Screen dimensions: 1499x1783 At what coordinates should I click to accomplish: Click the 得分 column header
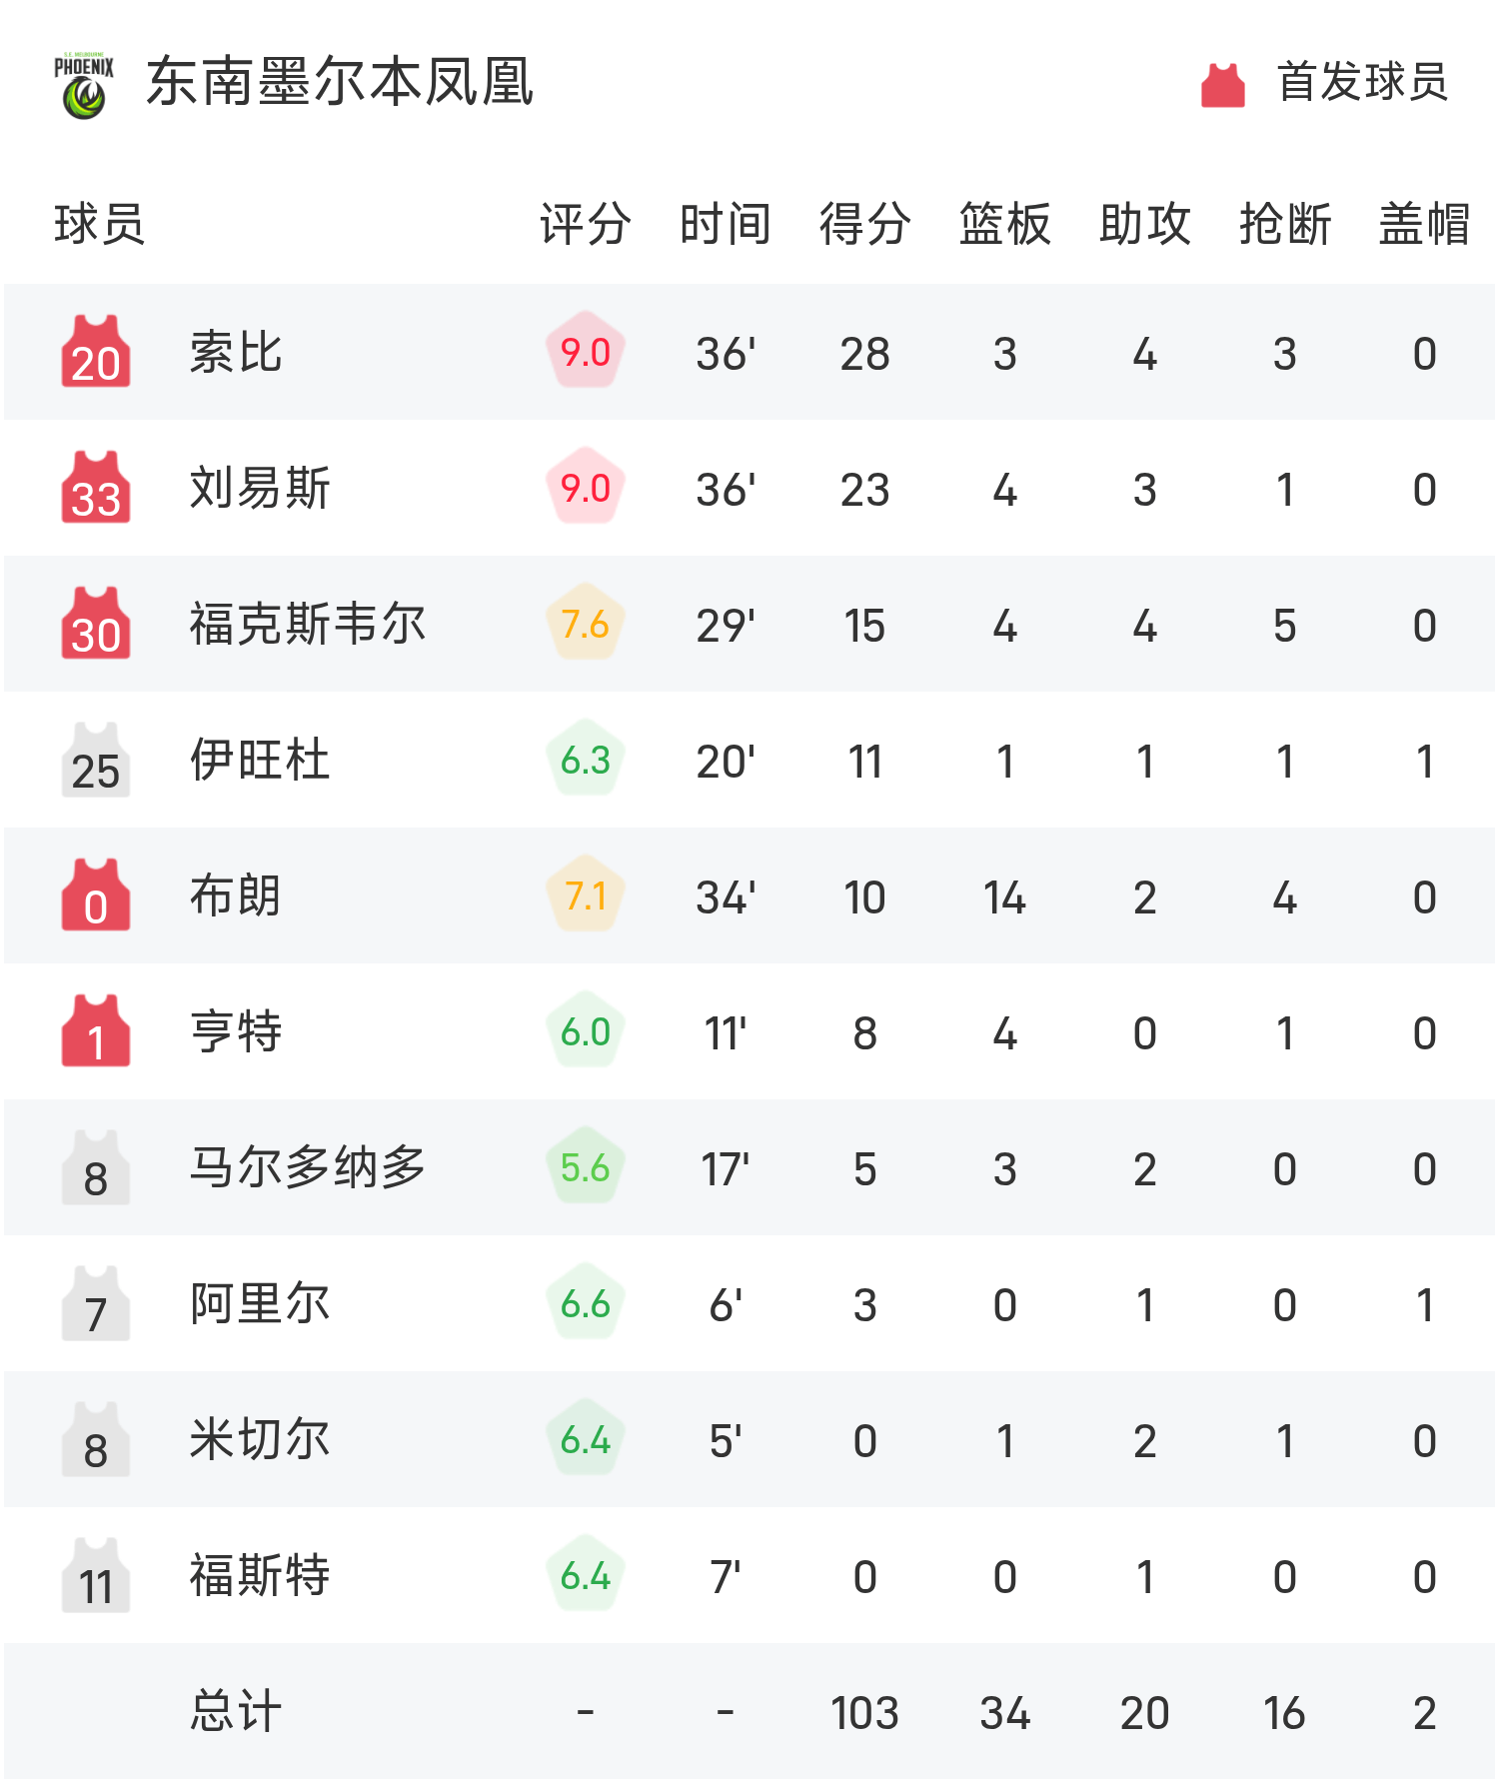click(864, 224)
